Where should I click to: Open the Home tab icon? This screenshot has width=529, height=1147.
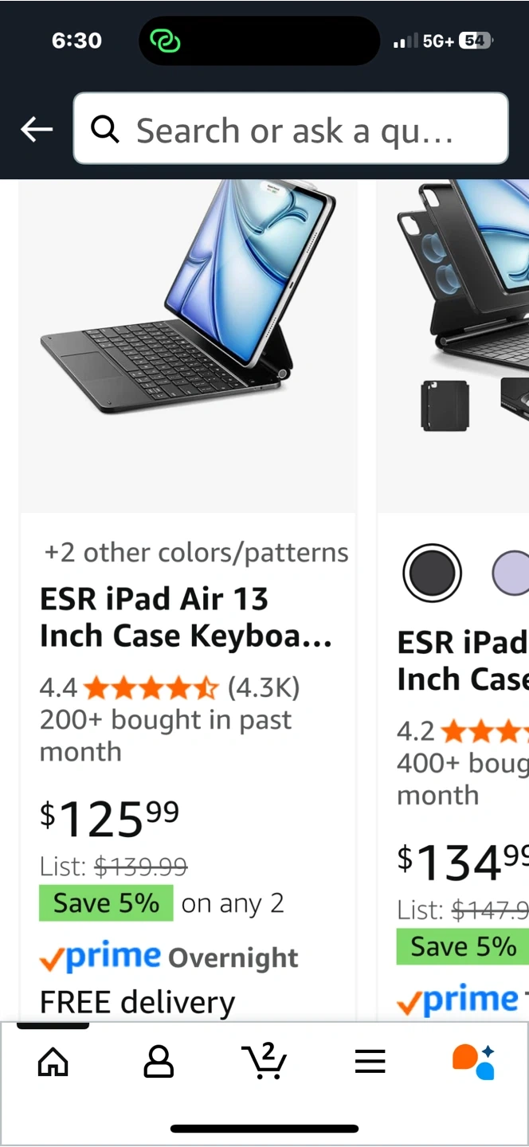[x=53, y=1062]
